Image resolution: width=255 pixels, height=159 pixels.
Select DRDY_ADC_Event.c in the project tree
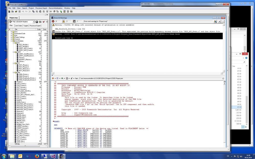pyautogui.click(x=26, y=48)
